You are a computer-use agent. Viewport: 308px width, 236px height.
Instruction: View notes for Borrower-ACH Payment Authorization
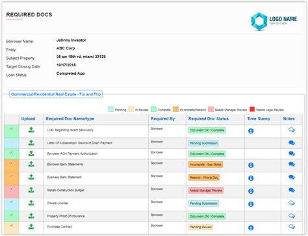click(292, 153)
